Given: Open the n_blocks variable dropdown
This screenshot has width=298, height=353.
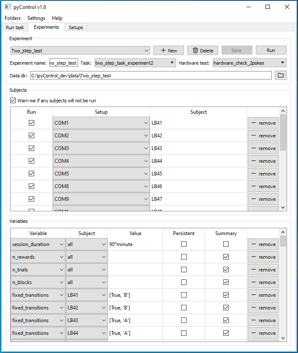Looking at the screenshot, I should pos(38,282).
